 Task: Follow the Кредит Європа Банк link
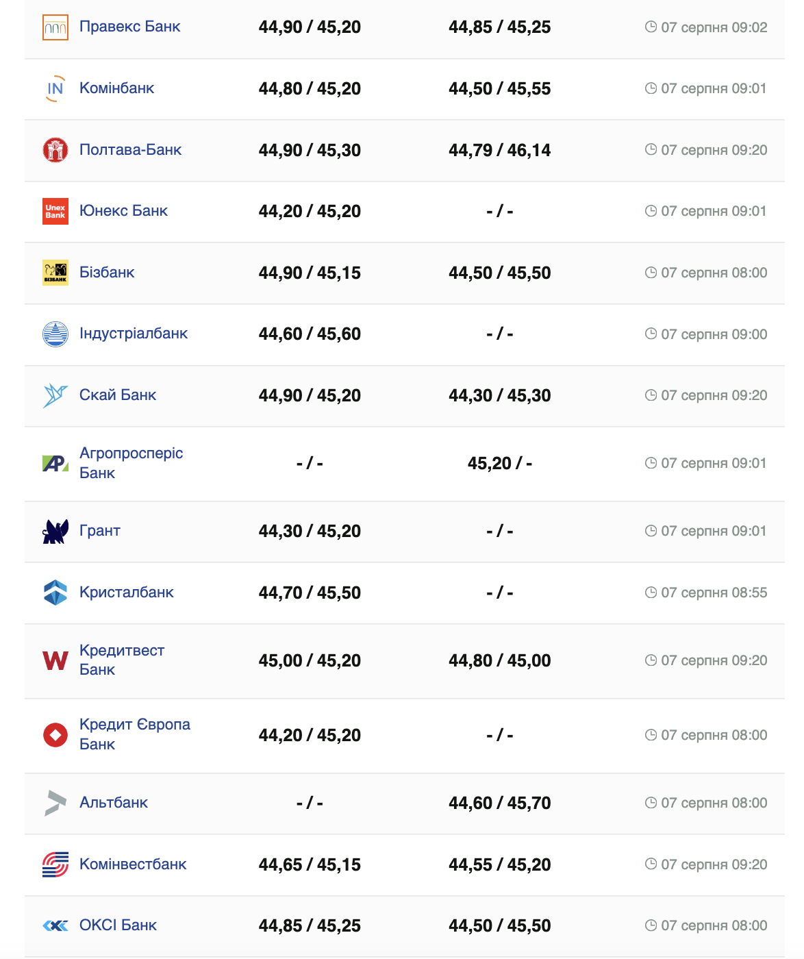(135, 734)
